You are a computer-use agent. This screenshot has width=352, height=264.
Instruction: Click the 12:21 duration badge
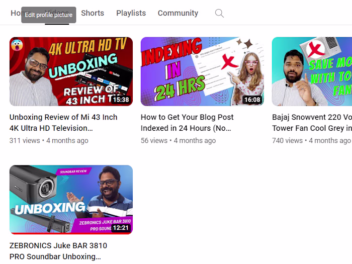click(x=121, y=228)
